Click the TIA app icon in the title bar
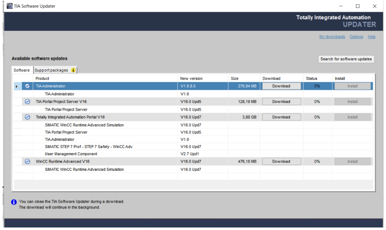 pyautogui.click(x=10, y=6)
